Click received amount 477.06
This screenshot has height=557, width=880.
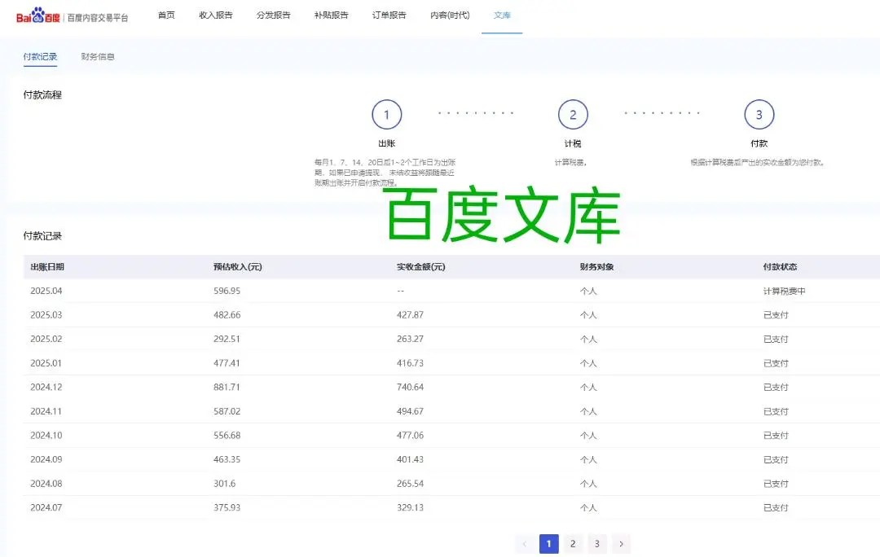(x=410, y=436)
